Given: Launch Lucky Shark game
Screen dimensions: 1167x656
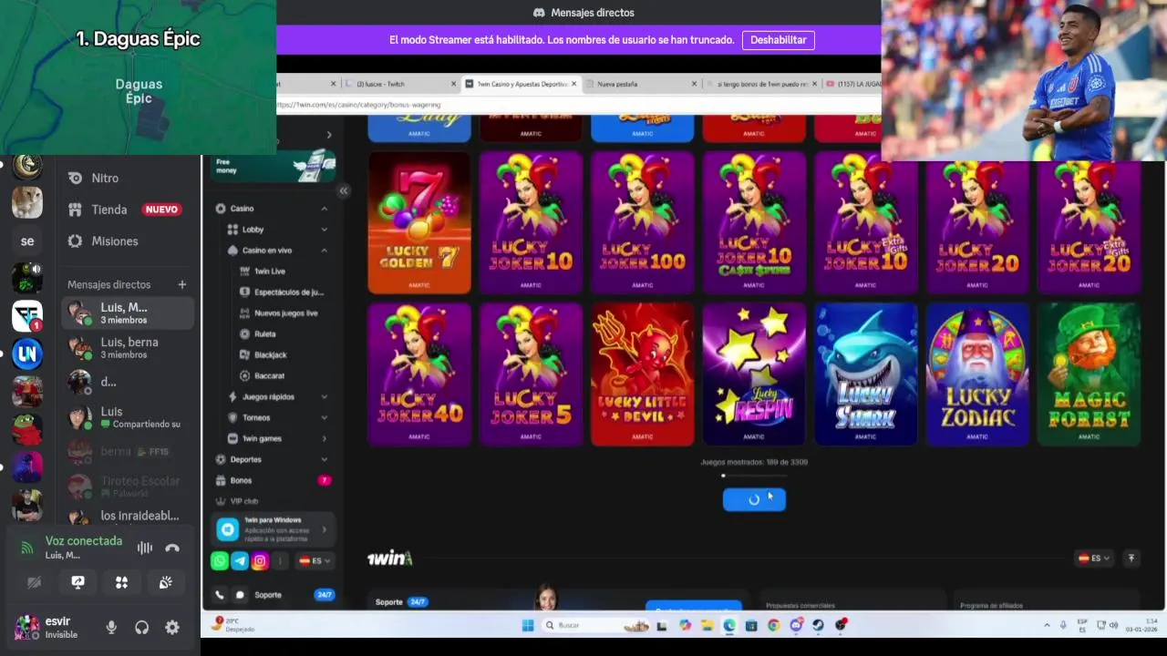Looking at the screenshot, I should click(865, 374).
